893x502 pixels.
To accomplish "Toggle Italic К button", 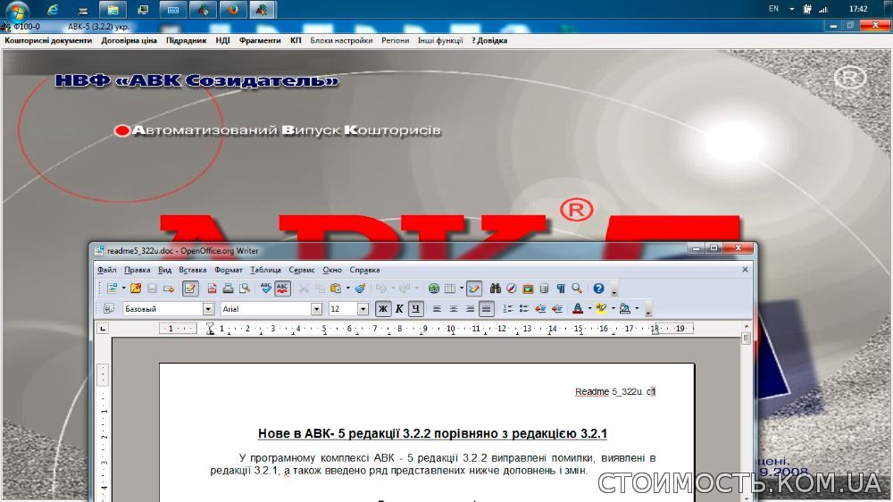I will pyautogui.click(x=399, y=309).
